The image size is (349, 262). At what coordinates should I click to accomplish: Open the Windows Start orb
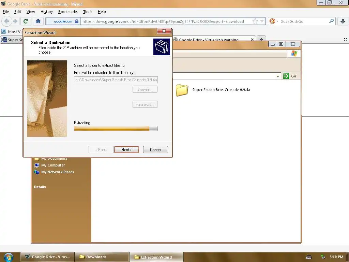(8, 257)
